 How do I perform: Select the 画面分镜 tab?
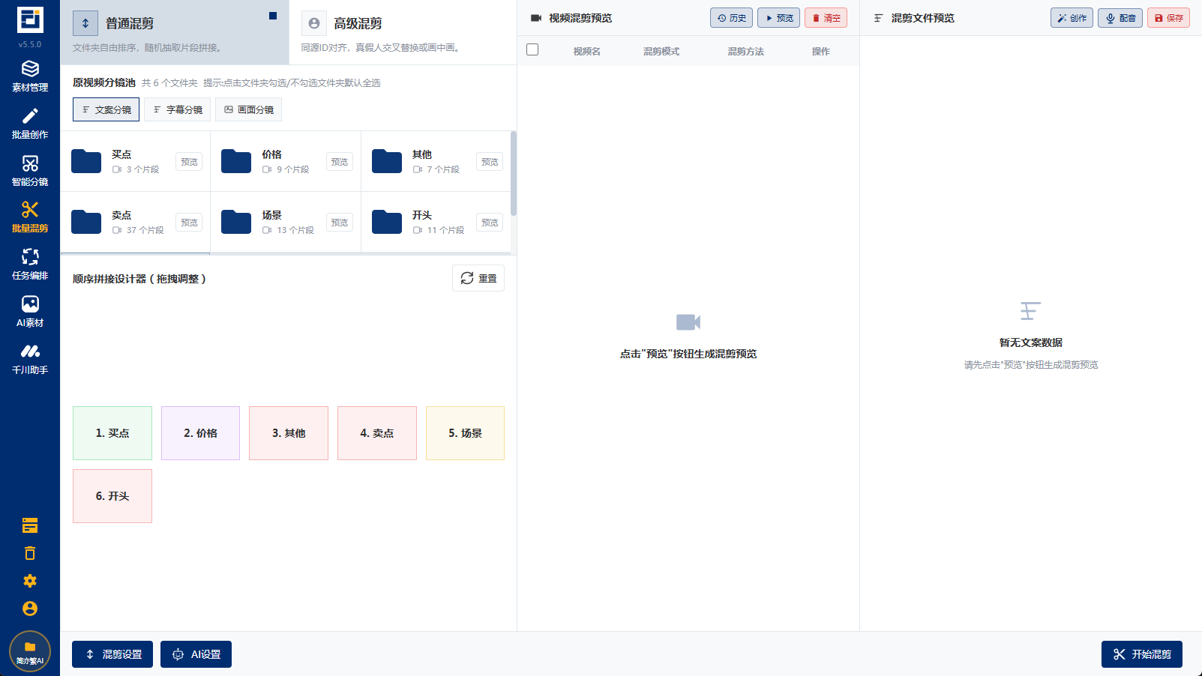tap(248, 109)
